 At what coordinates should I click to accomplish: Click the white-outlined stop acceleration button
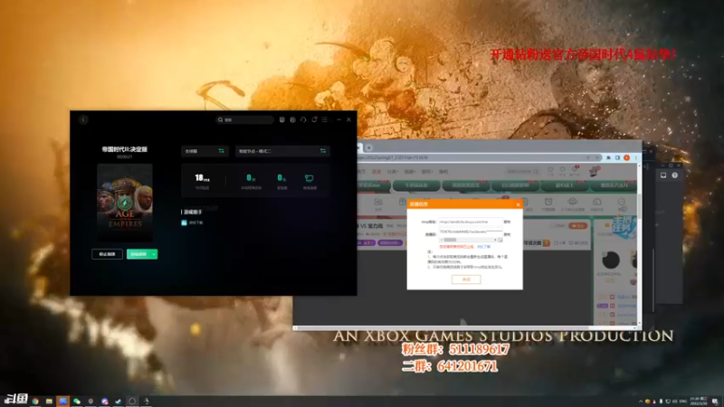pyautogui.click(x=107, y=254)
